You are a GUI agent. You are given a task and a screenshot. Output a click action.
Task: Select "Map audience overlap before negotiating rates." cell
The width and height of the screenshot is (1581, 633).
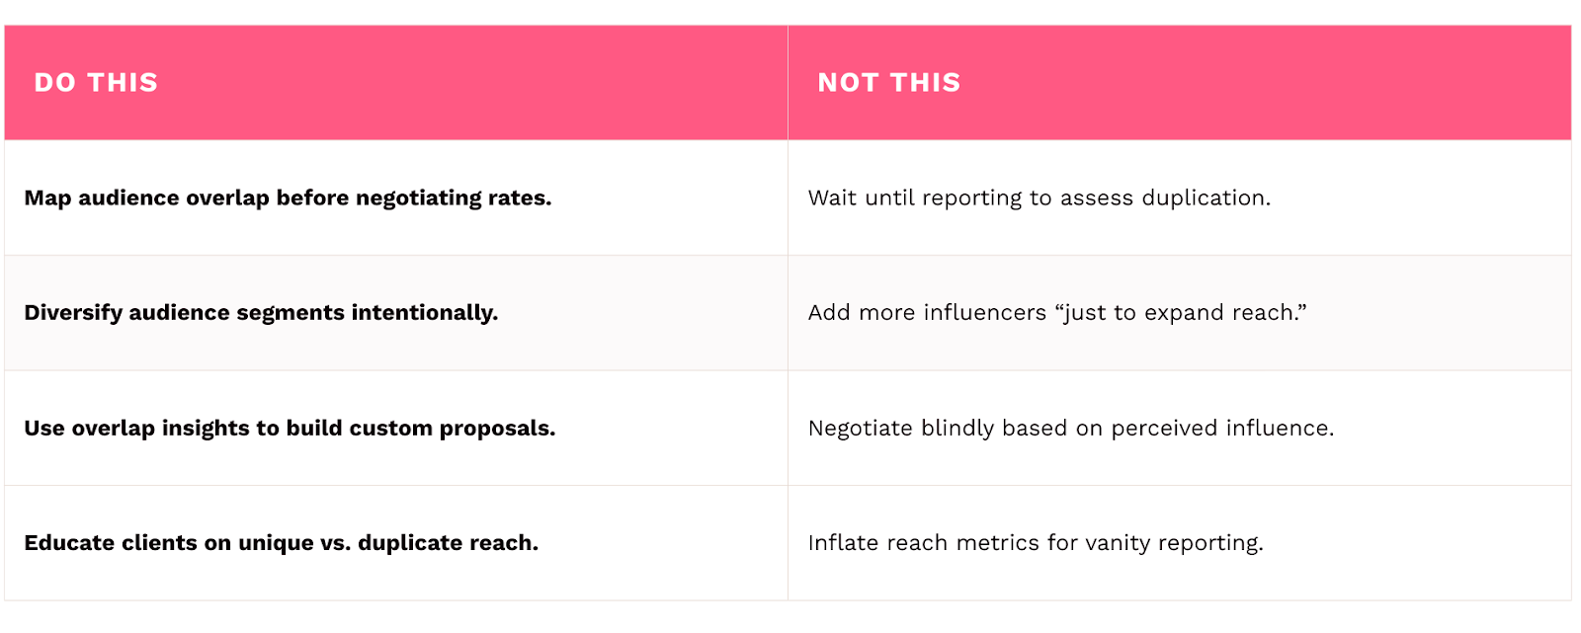288,198
